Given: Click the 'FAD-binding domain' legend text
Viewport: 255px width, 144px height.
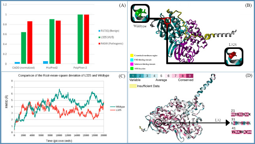Looking at the screenshot, I should pos(143,60).
